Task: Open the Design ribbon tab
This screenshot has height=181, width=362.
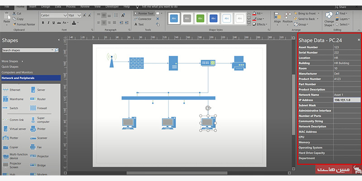Action: pos(46,7)
